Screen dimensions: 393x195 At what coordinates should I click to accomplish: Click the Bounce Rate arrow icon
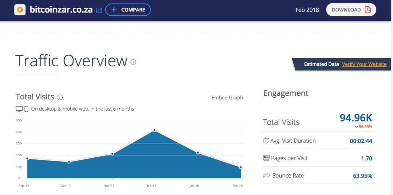click(266, 175)
